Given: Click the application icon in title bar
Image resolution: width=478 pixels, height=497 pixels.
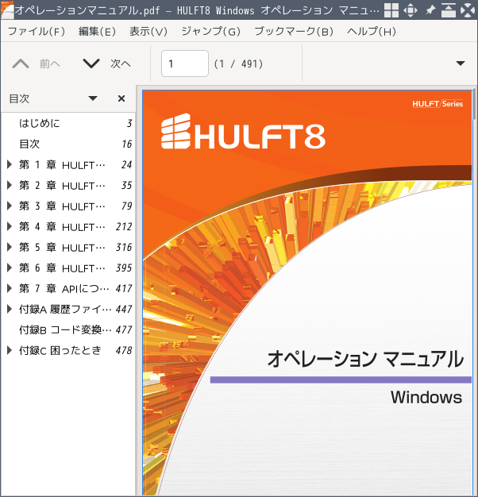Looking at the screenshot, I should [7, 10].
